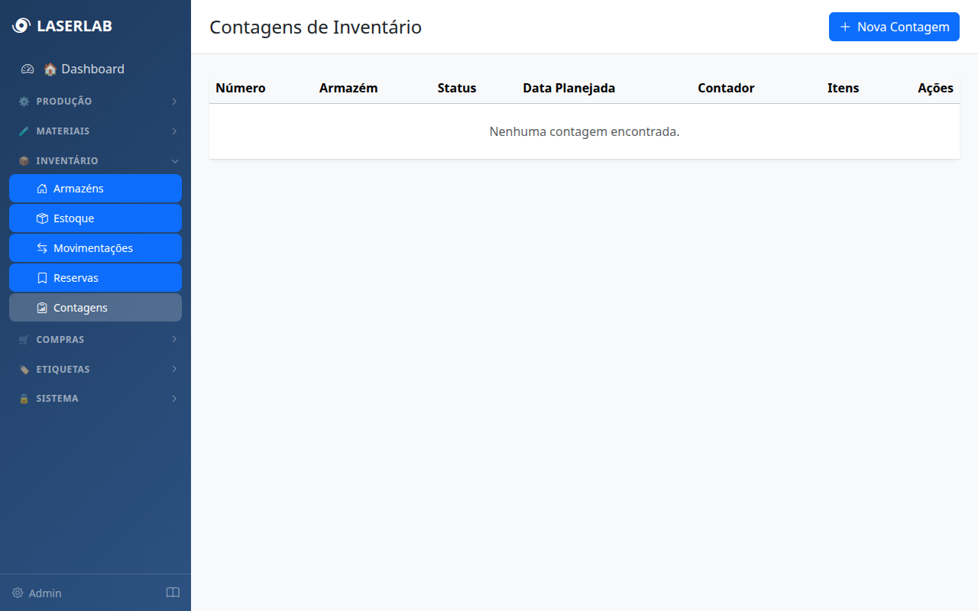Select Contagens in the inventory menu
This screenshot has width=978, height=611.
click(x=79, y=307)
